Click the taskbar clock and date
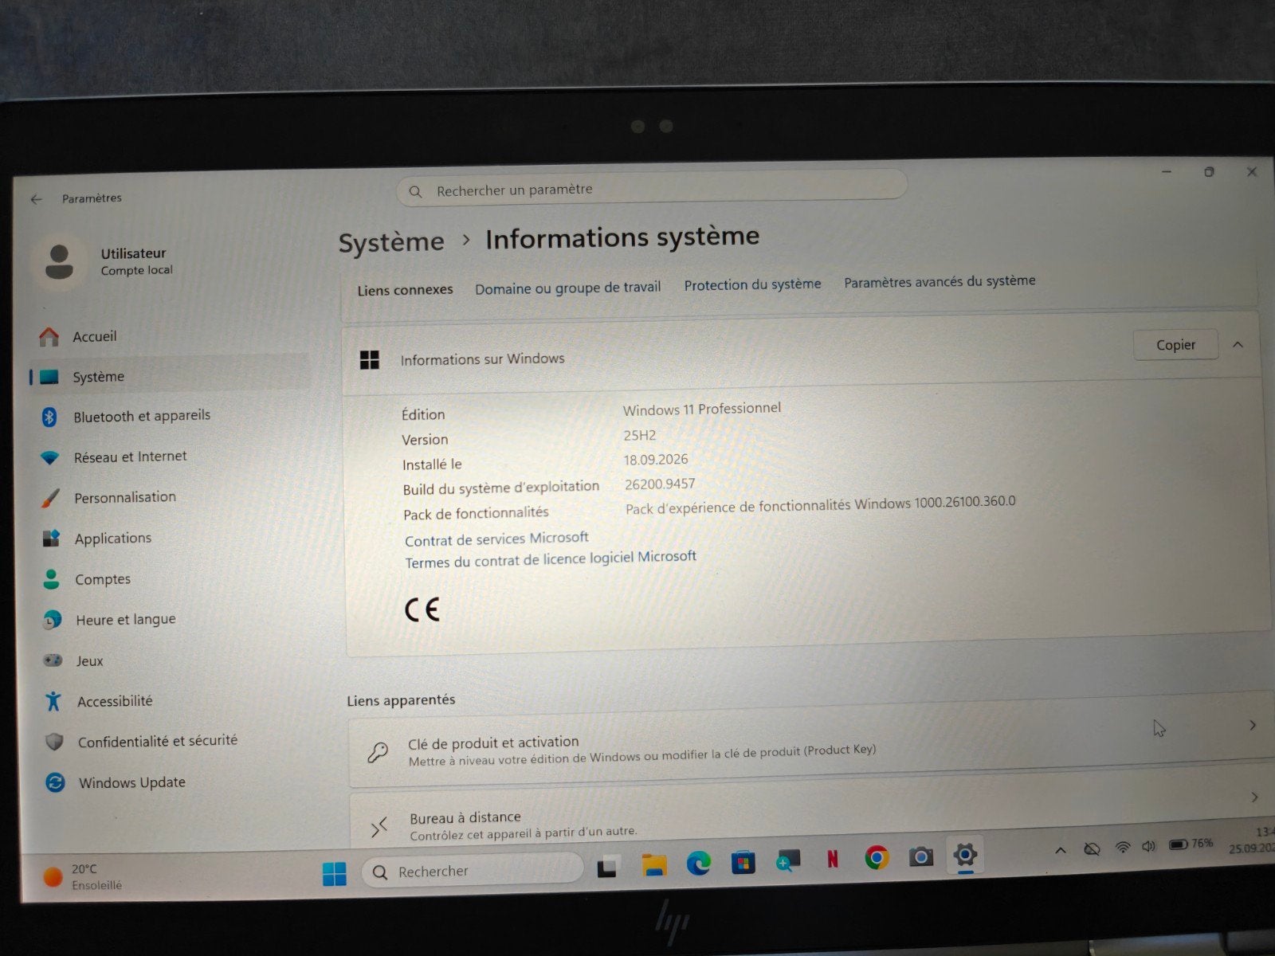1275x956 pixels. tap(1253, 841)
